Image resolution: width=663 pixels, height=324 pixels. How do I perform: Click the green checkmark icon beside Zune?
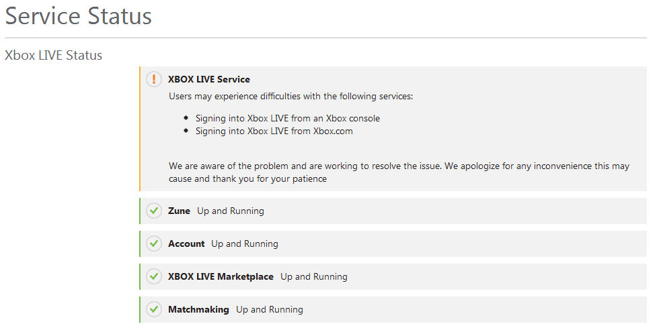click(154, 211)
